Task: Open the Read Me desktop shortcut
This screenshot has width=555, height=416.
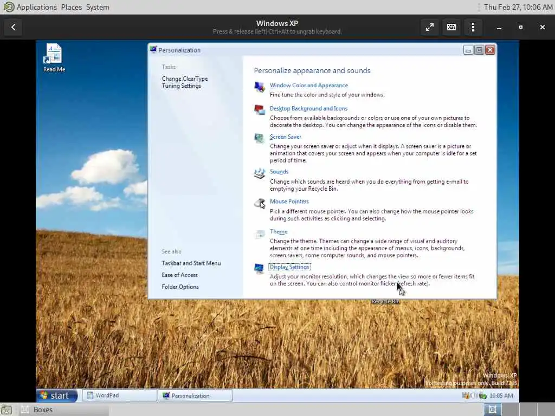Action: tap(54, 58)
